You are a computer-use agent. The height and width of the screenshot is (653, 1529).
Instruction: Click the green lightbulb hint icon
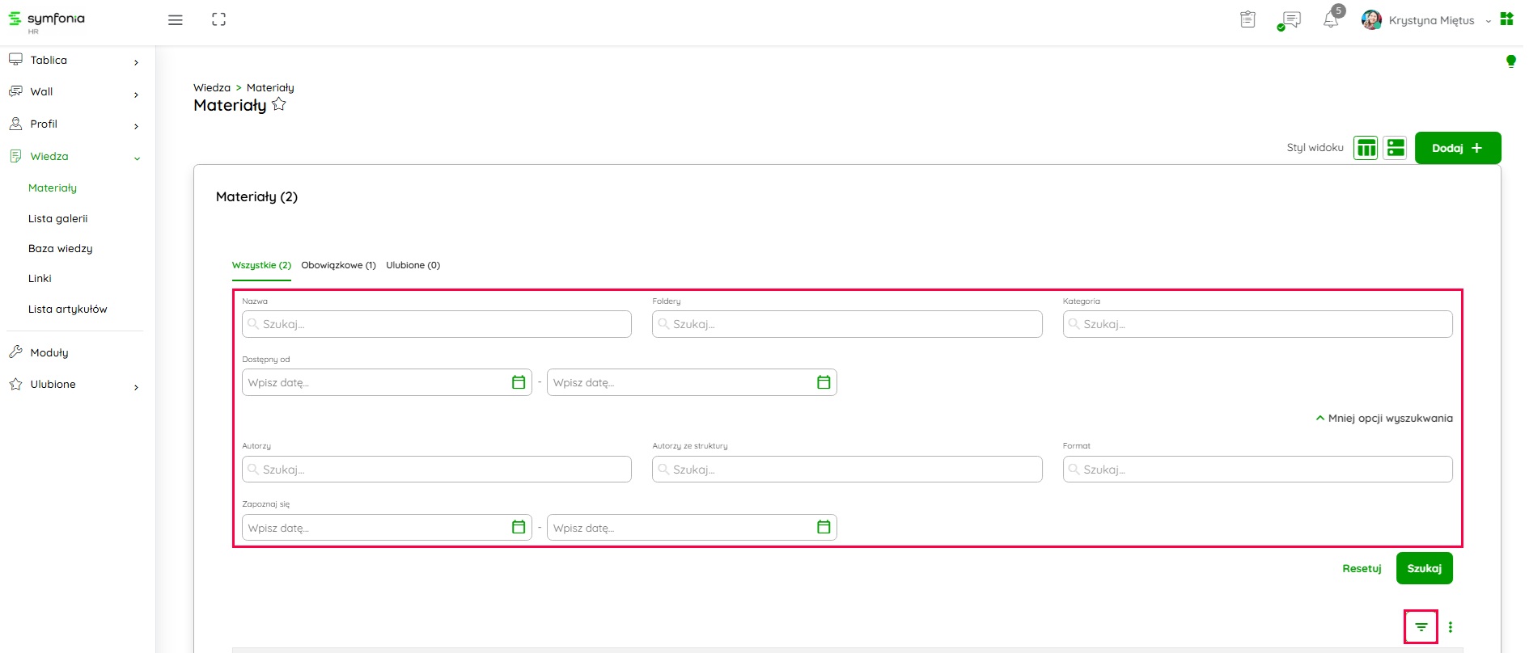click(x=1510, y=61)
